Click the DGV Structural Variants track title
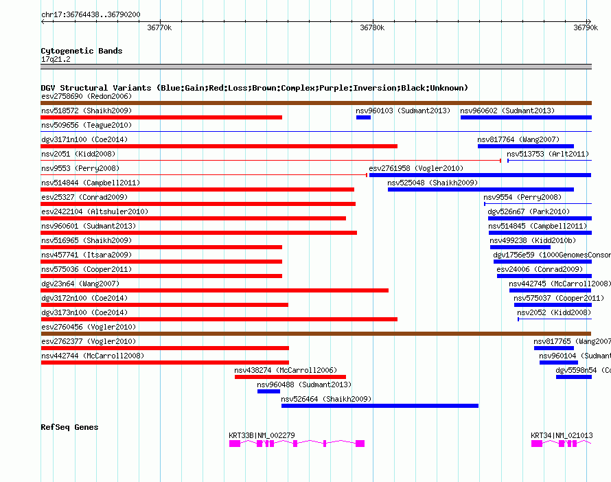Image resolution: width=611 pixels, height=482 pixels. [x=255, y=88]
